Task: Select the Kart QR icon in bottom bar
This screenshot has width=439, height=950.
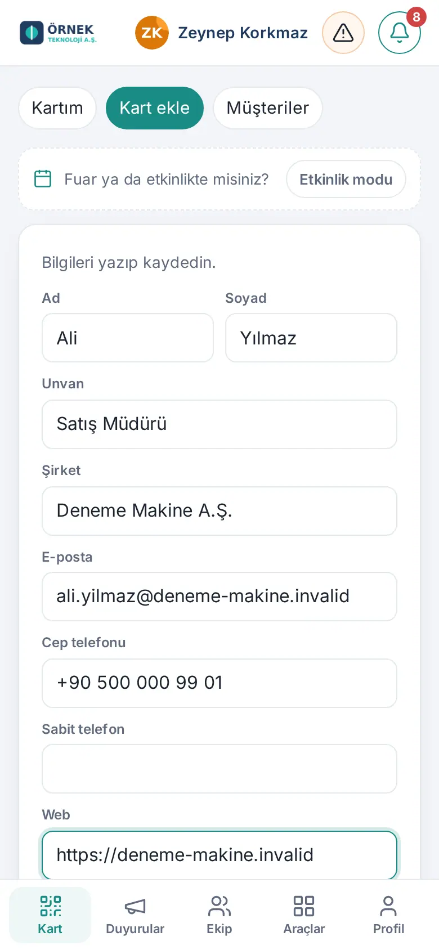Action: pyautogui.click(x=50, y=906)
